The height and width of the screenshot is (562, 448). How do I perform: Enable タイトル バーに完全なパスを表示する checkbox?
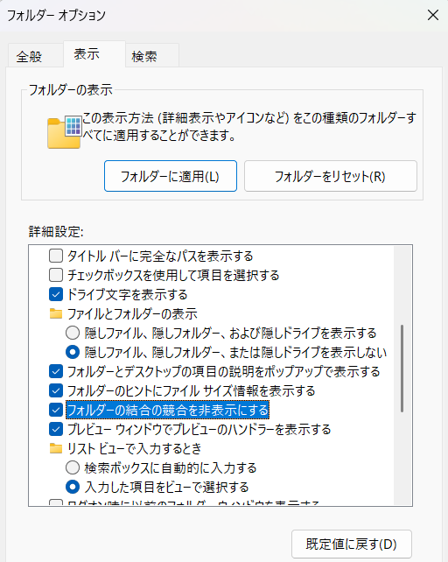click(x=56, y=256)
